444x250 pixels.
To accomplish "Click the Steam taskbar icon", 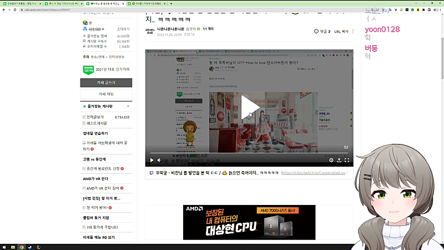I will tap(30, 247).
